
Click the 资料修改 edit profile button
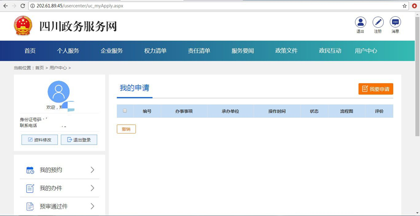click(x=39, y=140)
